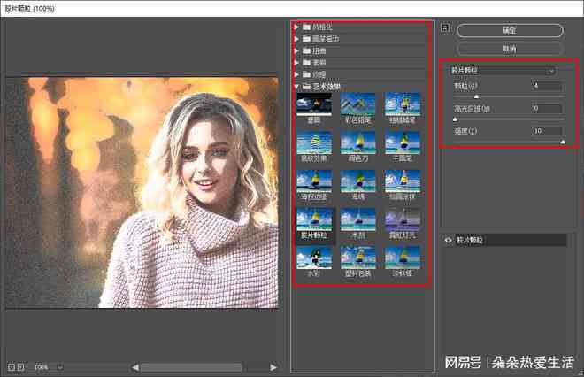Image resolution: width=584 pixels, height=377 pixels.
Task: Click the preview scroll right arrow
Action: point(273,367)
